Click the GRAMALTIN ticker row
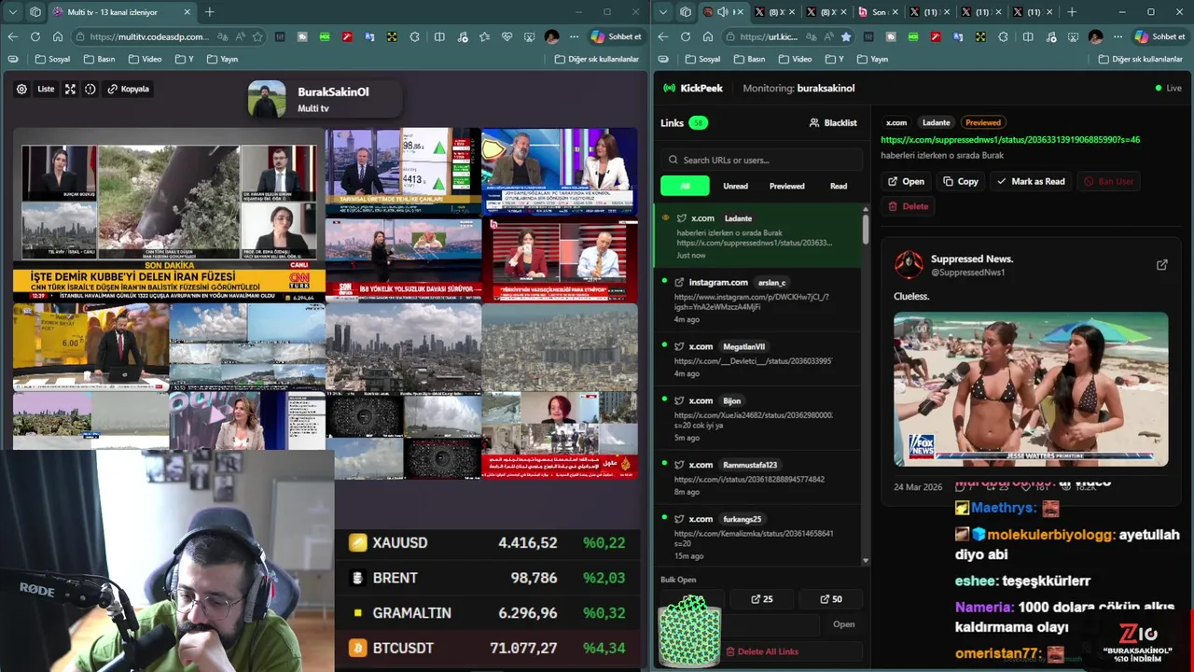 pyautogui.click(x=488, y=612)
